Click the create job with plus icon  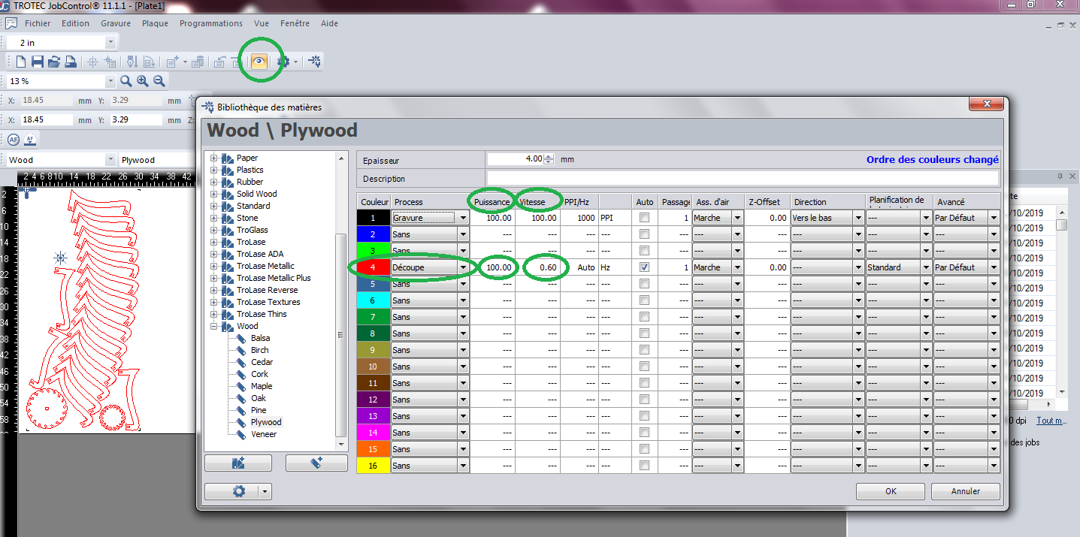coord(172,62)
